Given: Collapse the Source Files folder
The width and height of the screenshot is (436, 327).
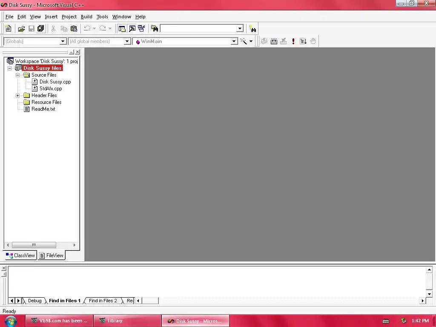Looking at the screenshot, I should point(17,75).
